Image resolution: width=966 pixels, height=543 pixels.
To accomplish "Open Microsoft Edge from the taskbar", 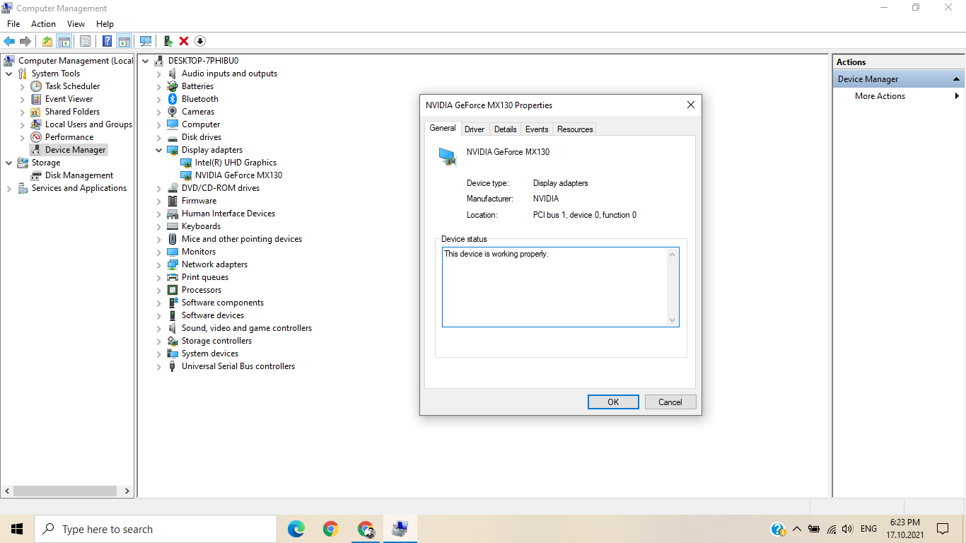I will [x=296, y=529].
